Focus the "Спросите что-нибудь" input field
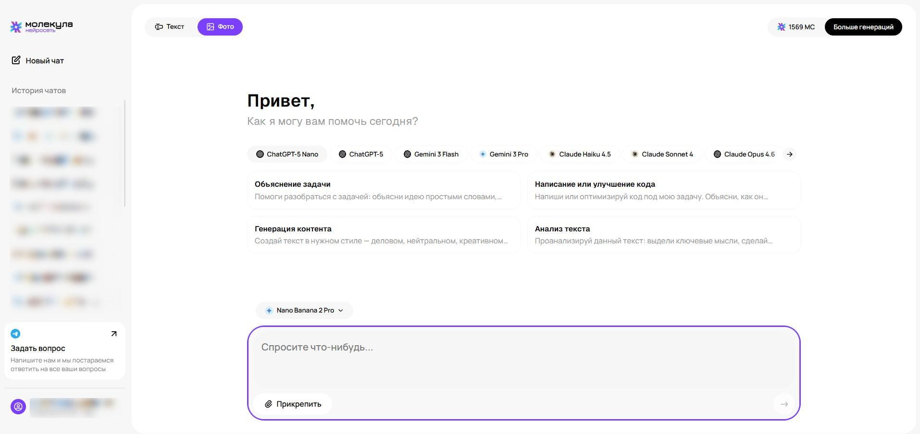This screenshot has height=434, width=920. pyautogui.click(x=523, y=358)
